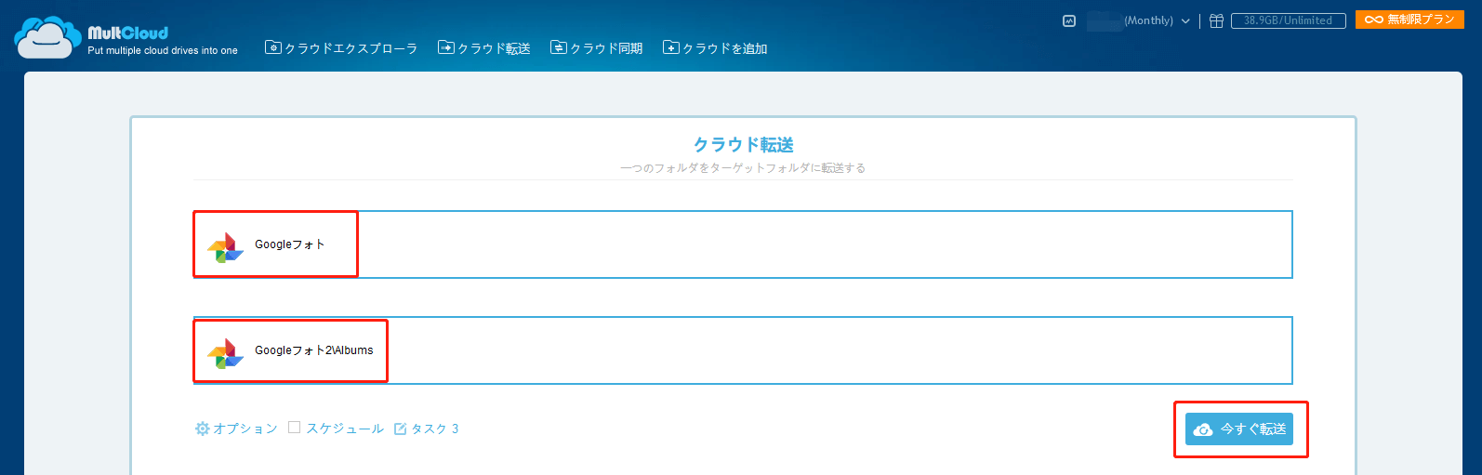The height and width of the screenshot is (475, 1482).
Task: Click the オプション gear icon
Action: tap(202, 429)
